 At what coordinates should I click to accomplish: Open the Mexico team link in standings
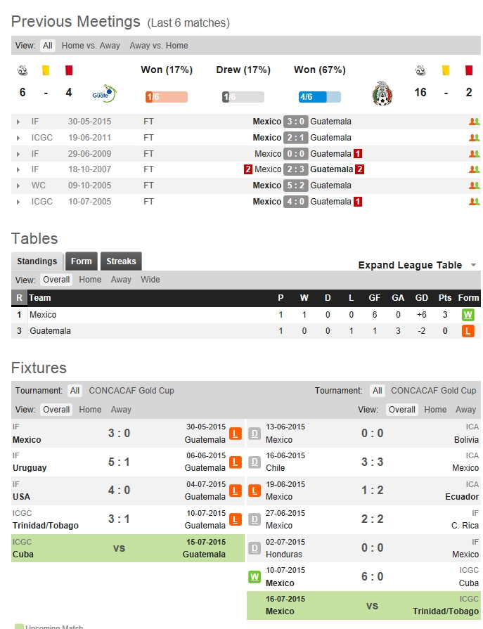(43, 315)
